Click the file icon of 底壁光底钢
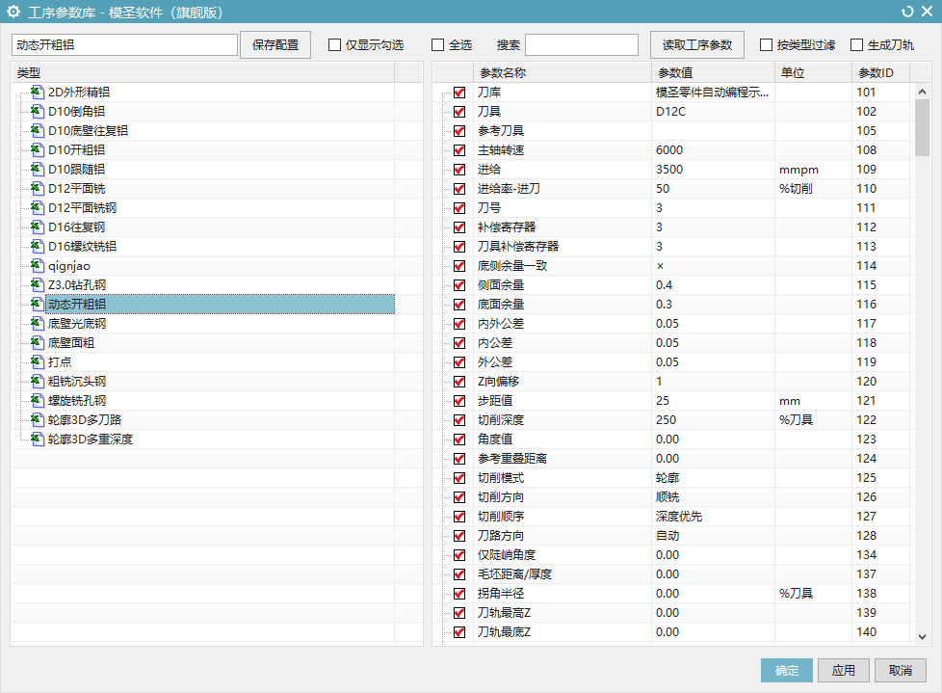 38,323
